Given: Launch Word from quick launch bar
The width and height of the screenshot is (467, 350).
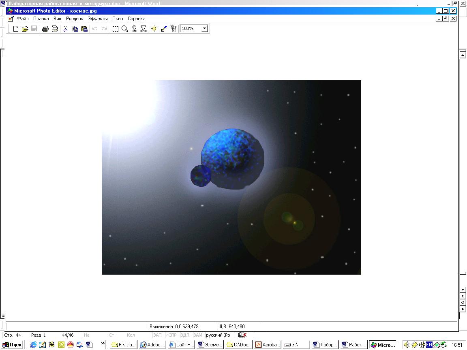Looking at the screenshot, I should 89,345.
